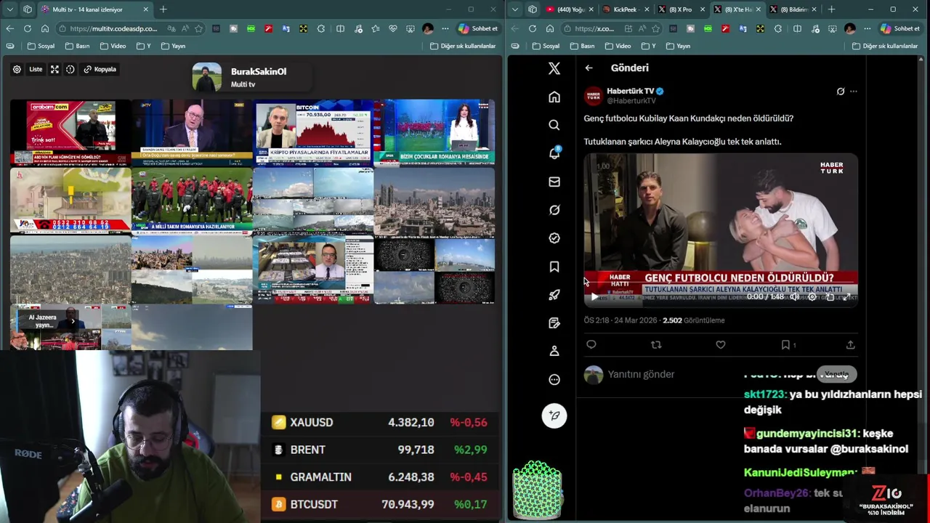The height and width of the screenshot is (523, 930).
Task: Like the Habertürk TV post
Action: pos(721,345)
